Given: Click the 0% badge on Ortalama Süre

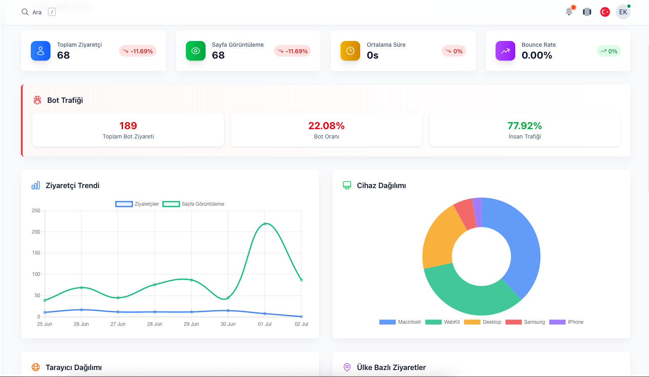Looking at the screenshot, I should click(x=454, y=51).
